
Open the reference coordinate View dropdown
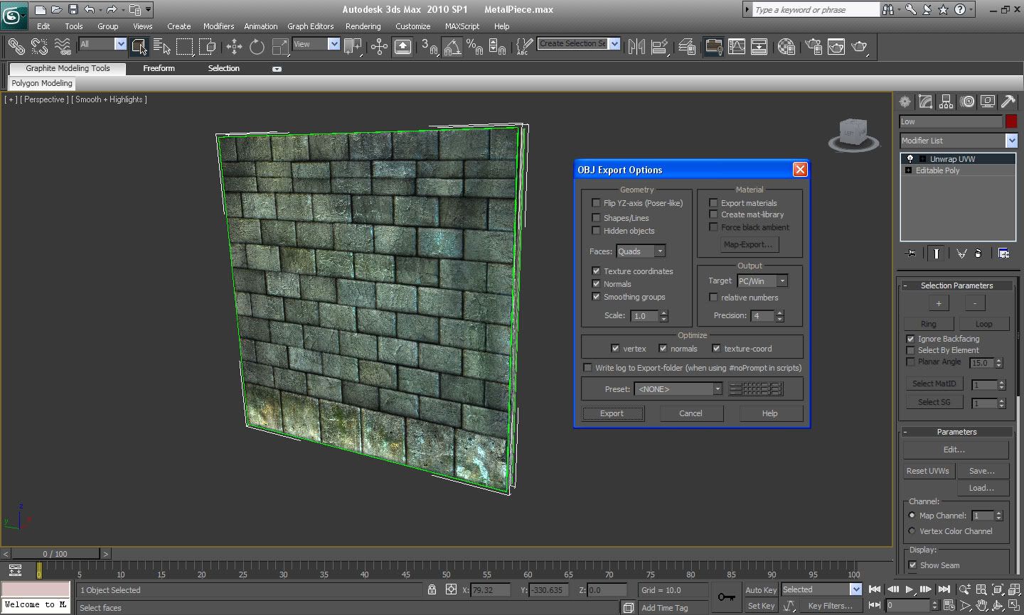pos(316,44)
